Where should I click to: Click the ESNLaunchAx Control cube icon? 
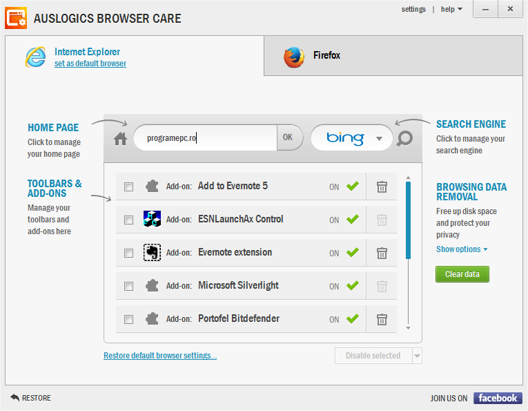pyautogui.click(x=152, y=219)
